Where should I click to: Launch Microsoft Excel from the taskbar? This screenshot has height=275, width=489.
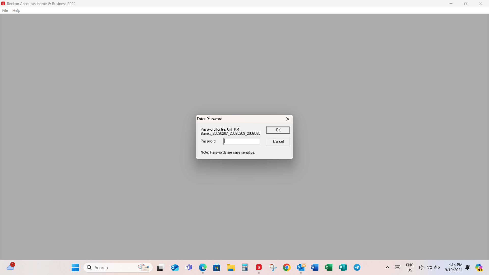[329, 267]
